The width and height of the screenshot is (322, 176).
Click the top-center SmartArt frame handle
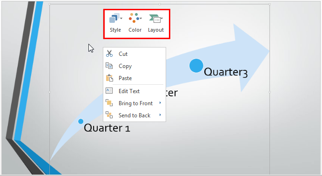(x=160, y=4)
